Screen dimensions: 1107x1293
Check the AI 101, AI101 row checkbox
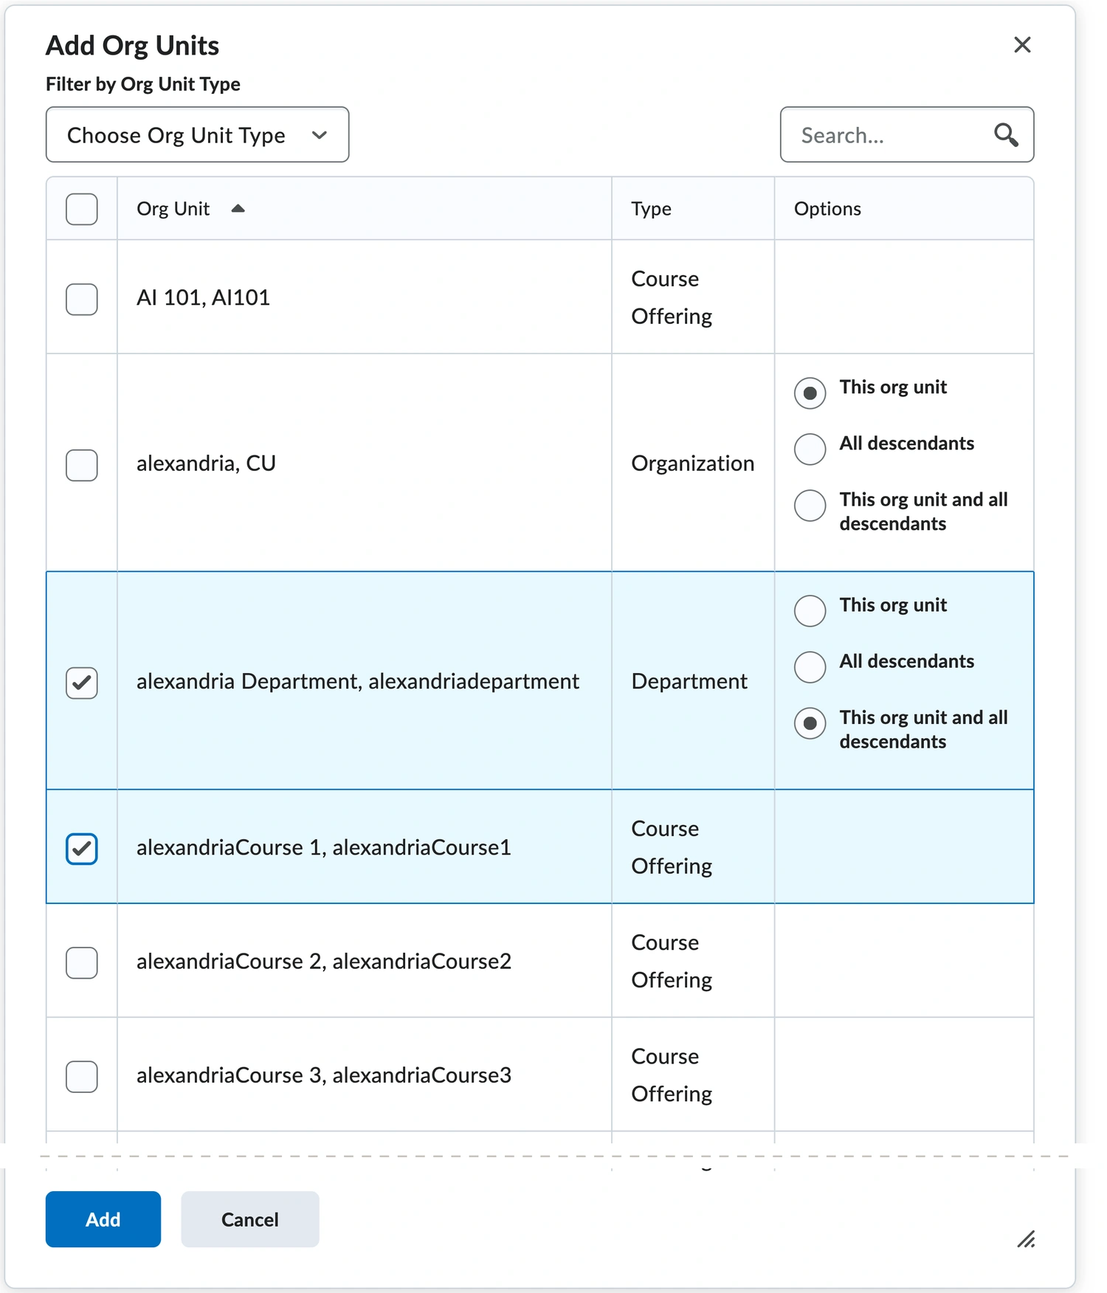[82, 299]
